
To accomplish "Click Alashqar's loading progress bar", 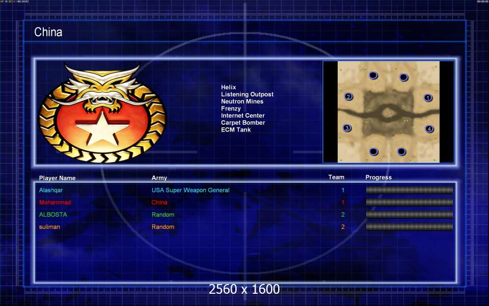I will point(410,190).
